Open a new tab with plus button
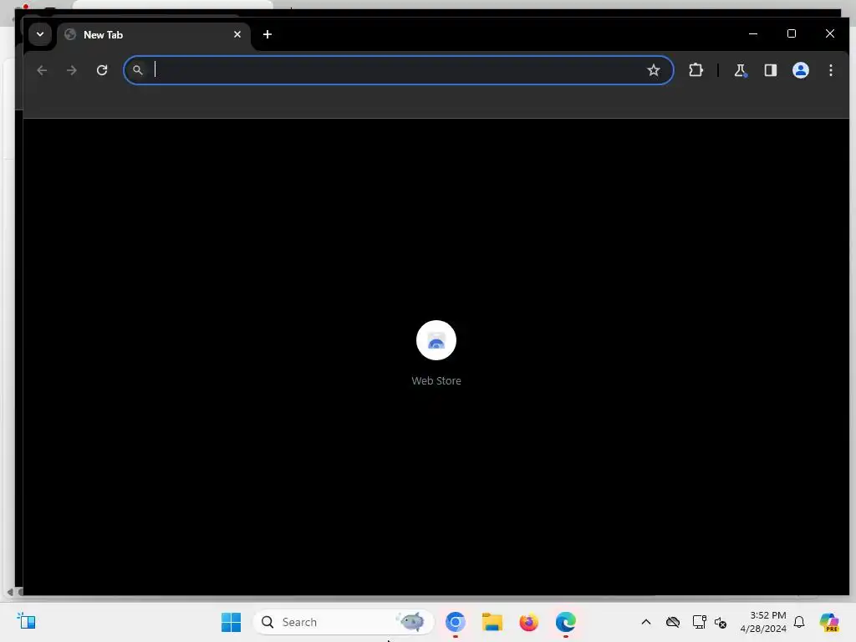856x642 pixels. tap(267, 34)
